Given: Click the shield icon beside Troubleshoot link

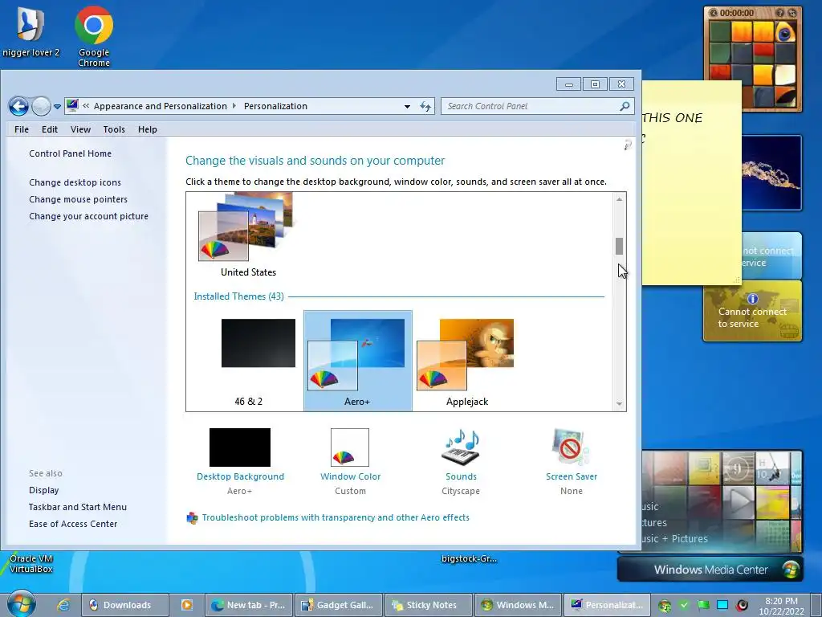Looking at the screenshot, I should coord(193,518).
